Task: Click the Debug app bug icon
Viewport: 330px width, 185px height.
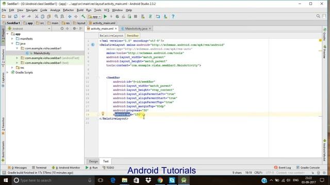Action: (x=117, y=16)
